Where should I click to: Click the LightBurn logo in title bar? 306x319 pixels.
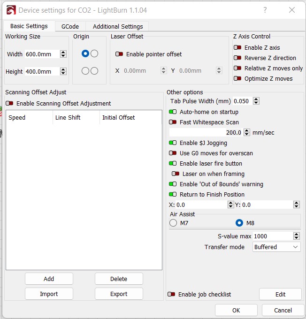[x=11, y=10]
